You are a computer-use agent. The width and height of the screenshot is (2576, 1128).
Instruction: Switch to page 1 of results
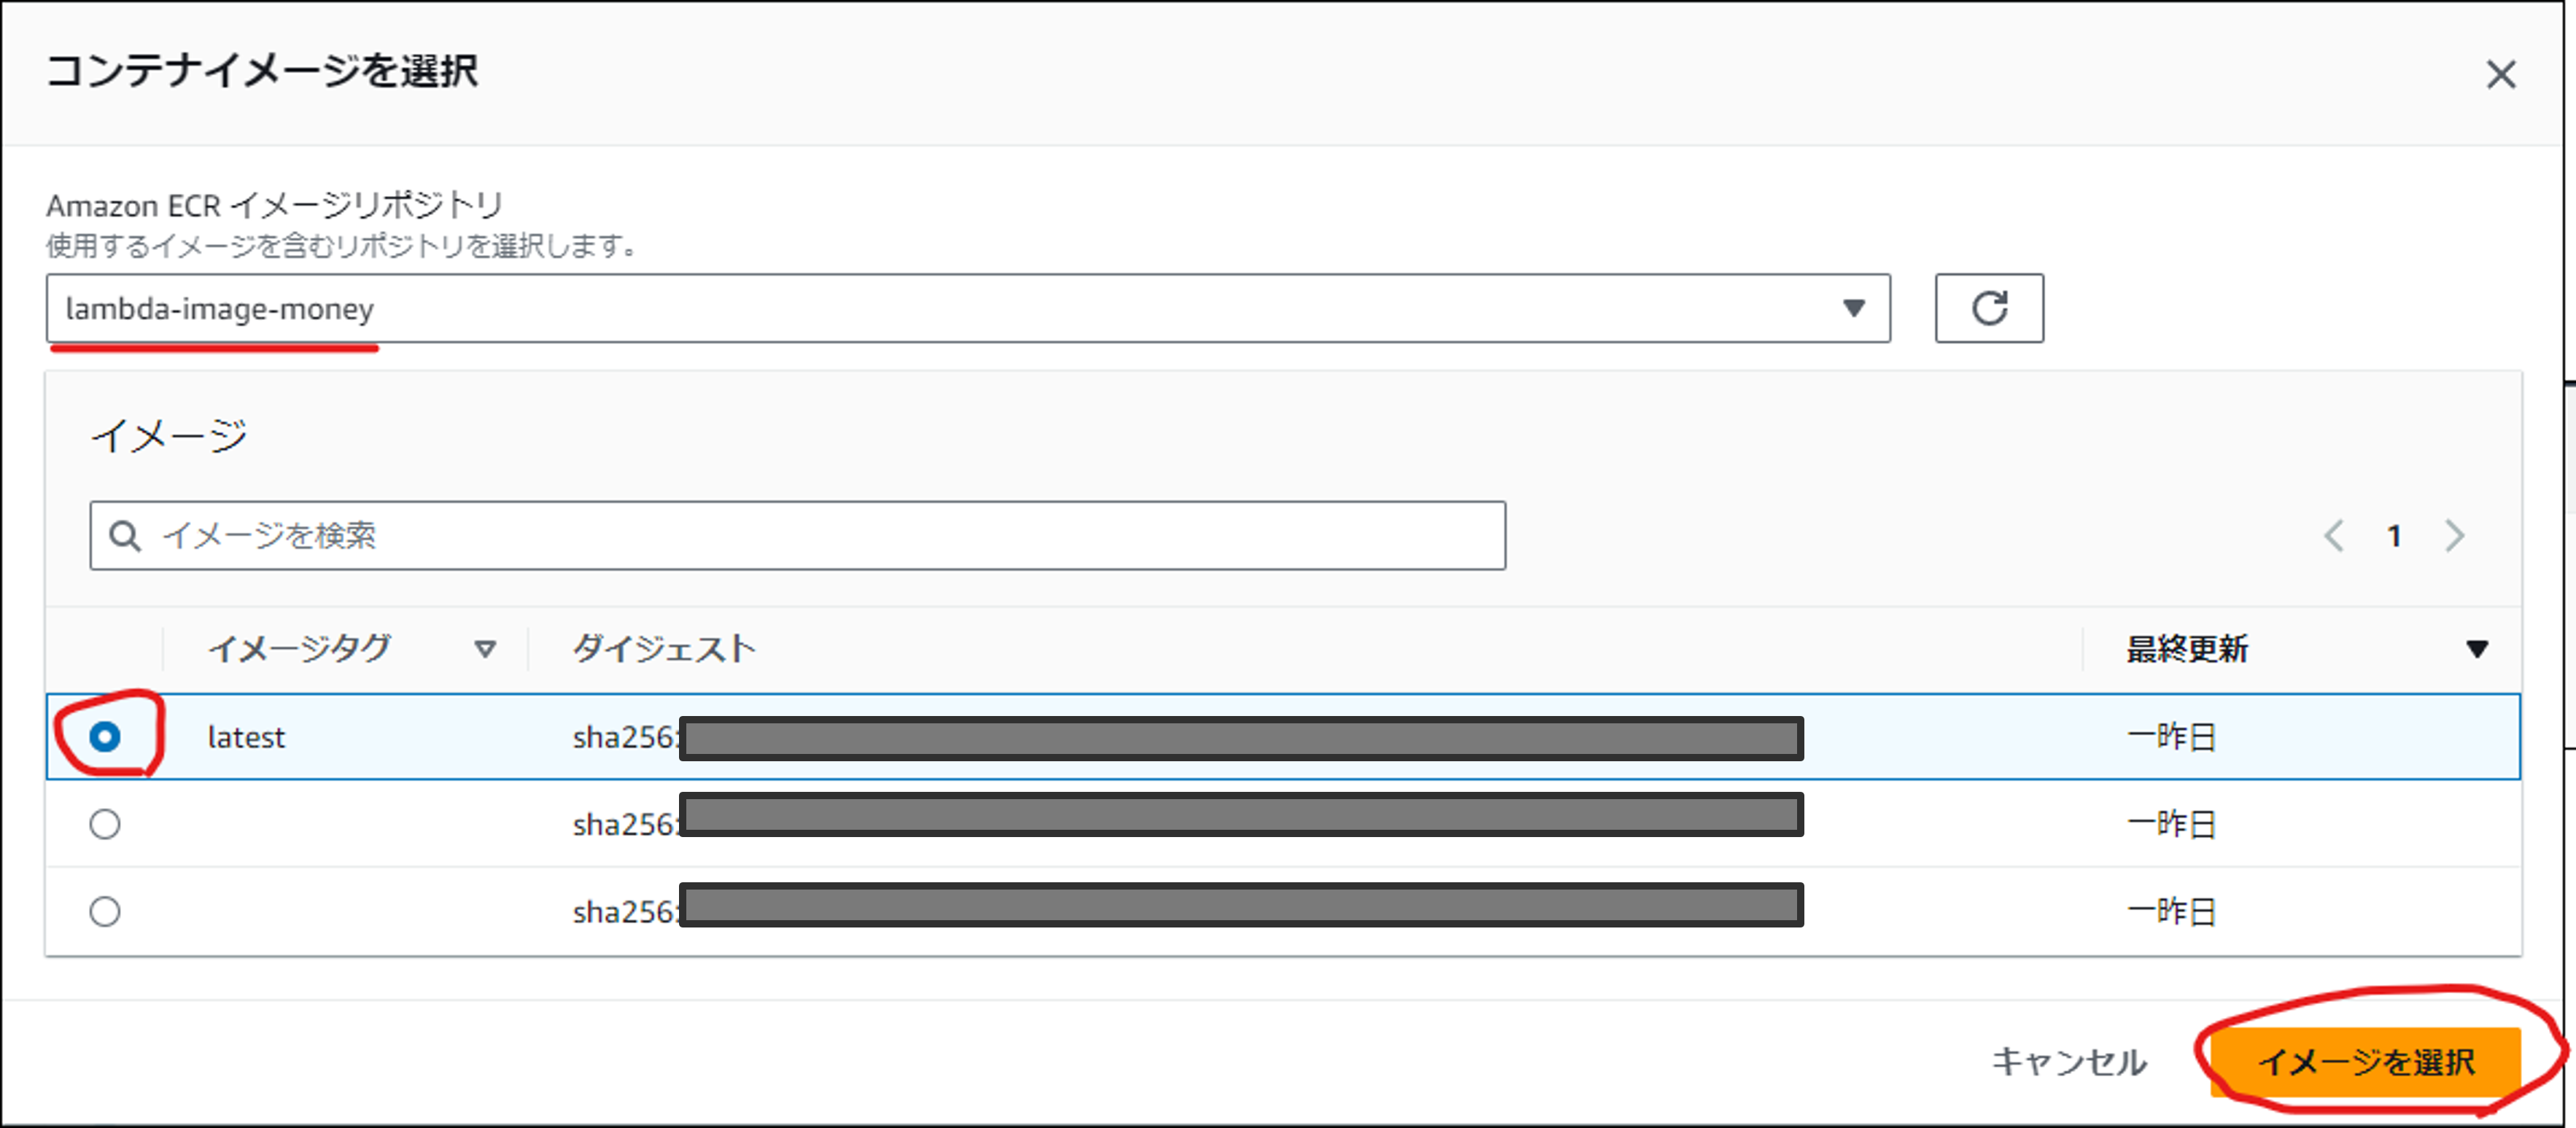2395,536
